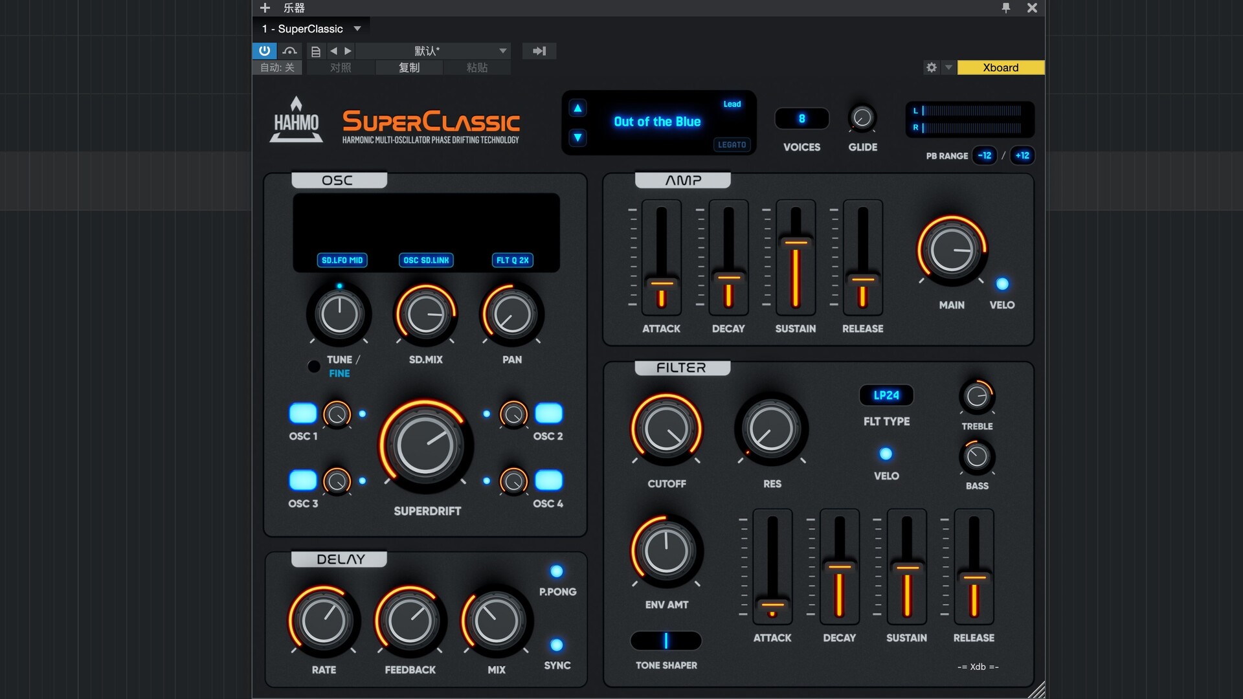The image size is (1243, 699).
Task: Open the plugin settings gear icon
Action: [932, 67]
